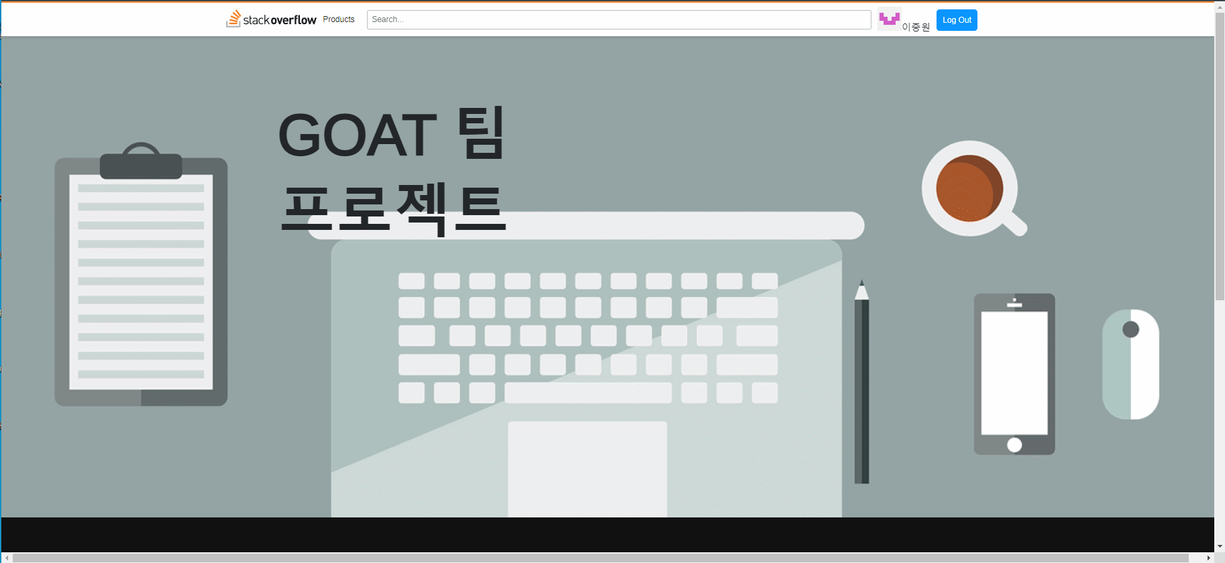Viewport: 1225px width, 563px height.
Task: Click the scroll up arrow
Action: pyautogui.click(x=1220, y=6)
